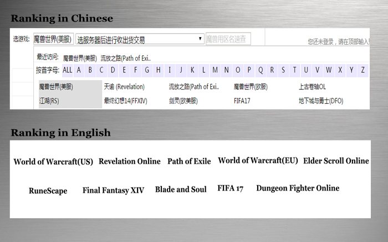Image resolution: width=388 pixels, height=242 pixels.
Task: Filter games by letter B
Action: point(90,70)
